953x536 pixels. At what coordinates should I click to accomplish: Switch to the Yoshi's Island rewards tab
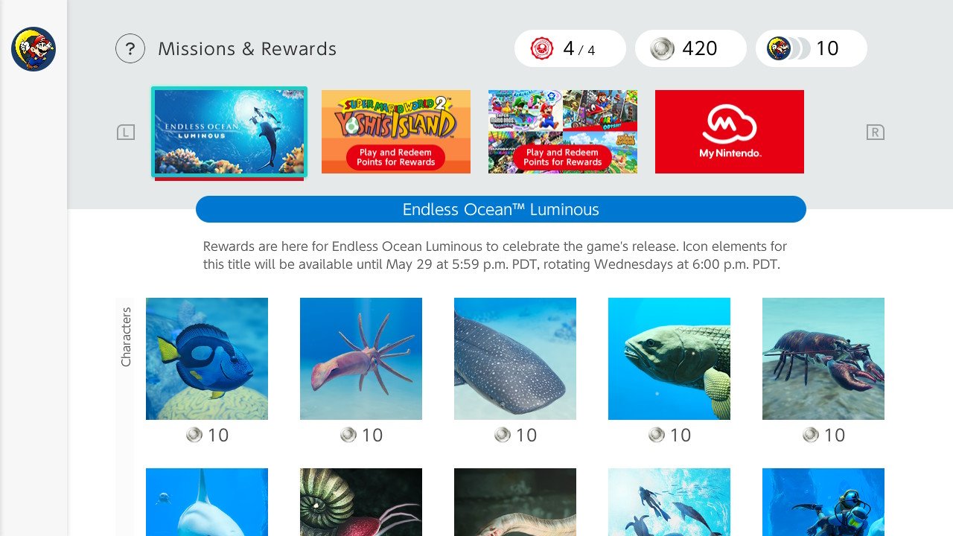coord(396,132)
